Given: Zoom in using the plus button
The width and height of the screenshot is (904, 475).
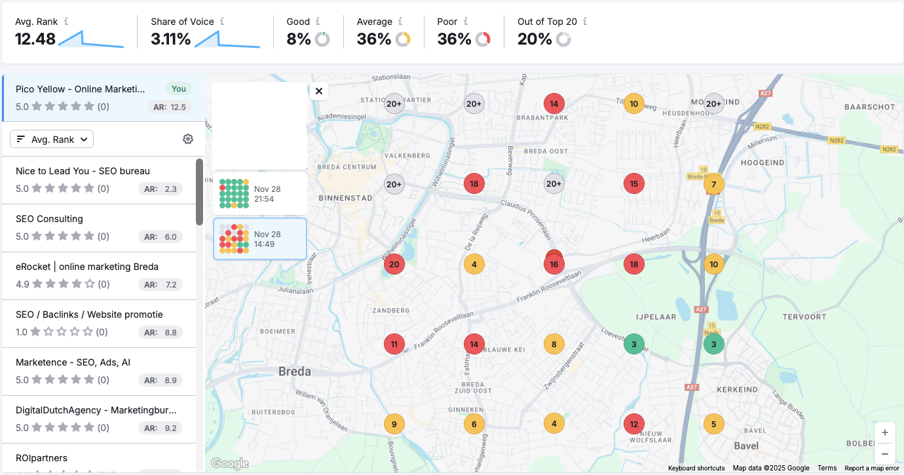Looking at the screenshot, I should 885,432.
